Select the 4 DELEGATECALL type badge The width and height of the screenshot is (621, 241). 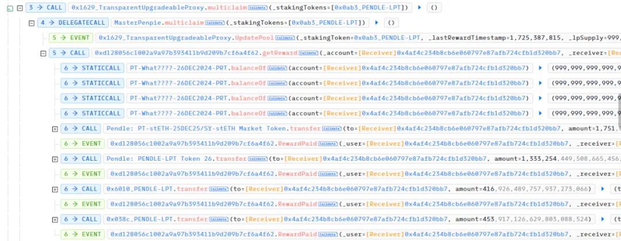pyautogui.click(x=72, y=23)
